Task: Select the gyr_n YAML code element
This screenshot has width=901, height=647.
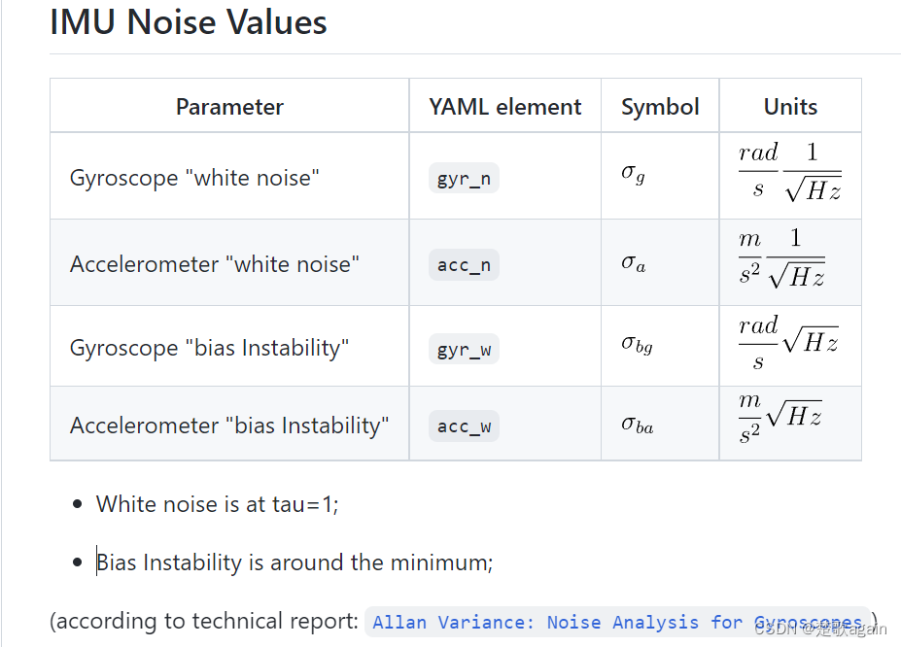Action: click(x=464, y=179)
